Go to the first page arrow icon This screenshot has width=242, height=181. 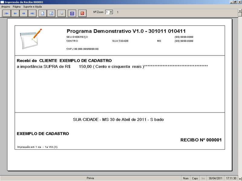pos(7,13)
